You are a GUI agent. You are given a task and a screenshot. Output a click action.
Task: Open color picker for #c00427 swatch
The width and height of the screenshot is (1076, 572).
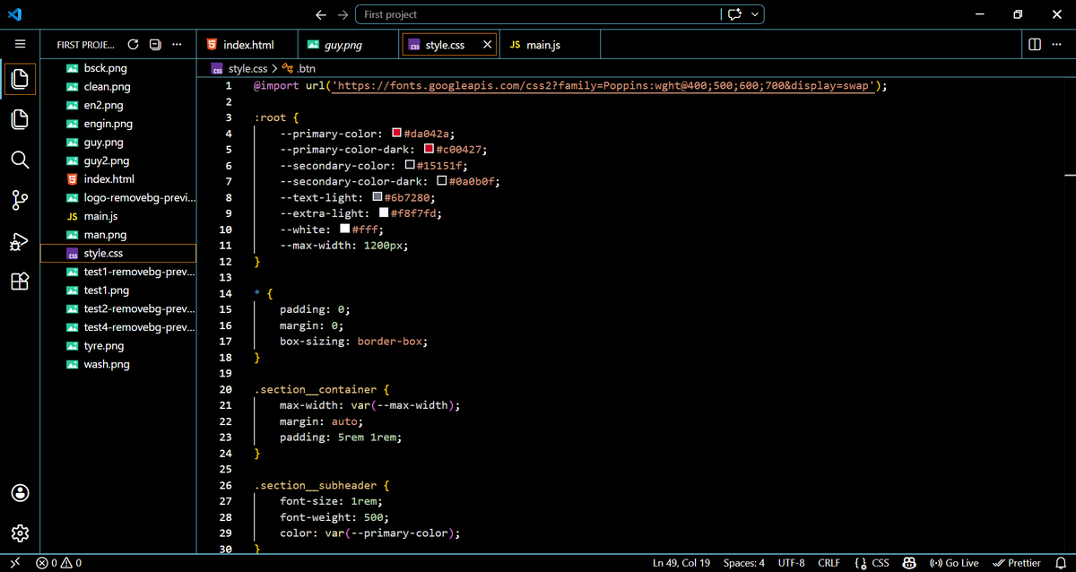pyautogui.click(x=429, y=149)
